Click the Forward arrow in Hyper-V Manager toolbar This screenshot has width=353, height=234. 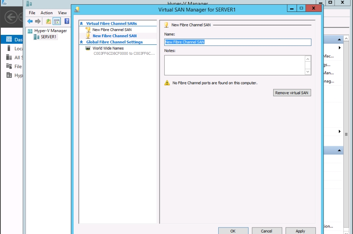pos(38,21)
